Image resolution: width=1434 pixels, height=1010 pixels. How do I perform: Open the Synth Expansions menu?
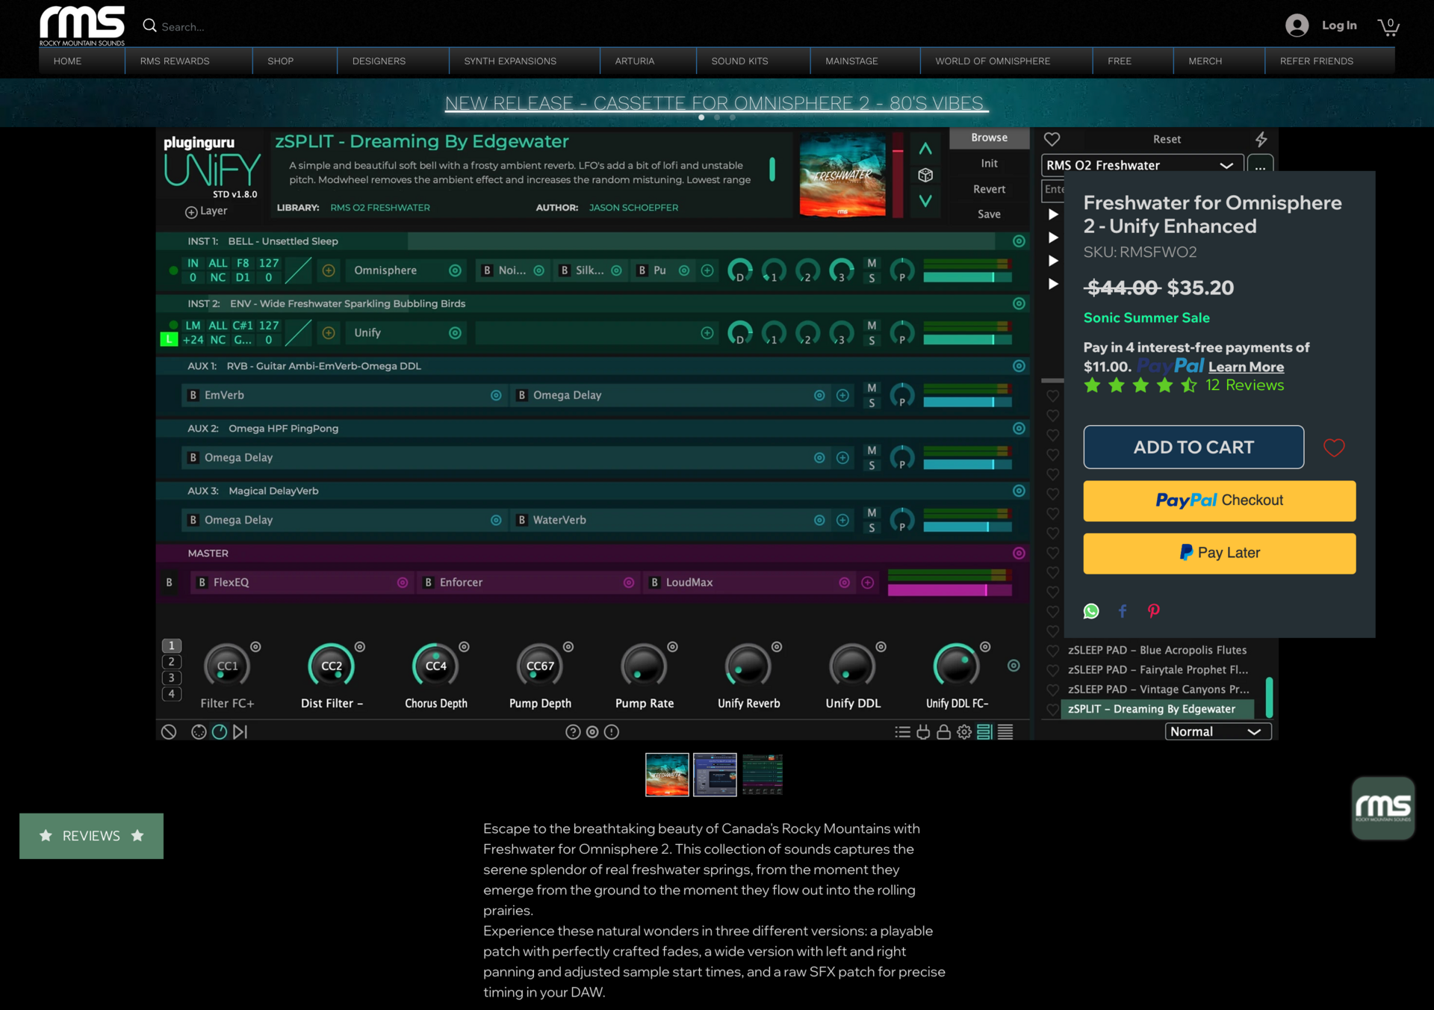[510, 61]
